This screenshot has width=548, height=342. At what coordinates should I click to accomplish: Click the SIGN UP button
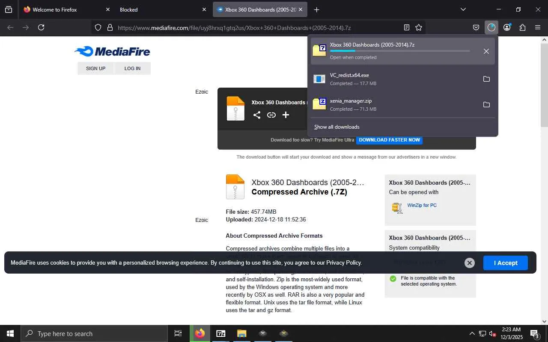click(95, 68)
